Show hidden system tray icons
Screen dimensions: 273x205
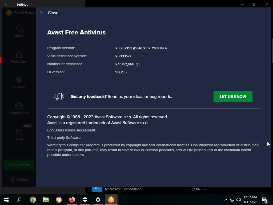(x=226, y=200)
